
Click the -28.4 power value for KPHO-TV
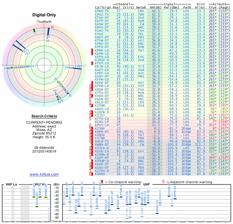click(x=172, y=11)
